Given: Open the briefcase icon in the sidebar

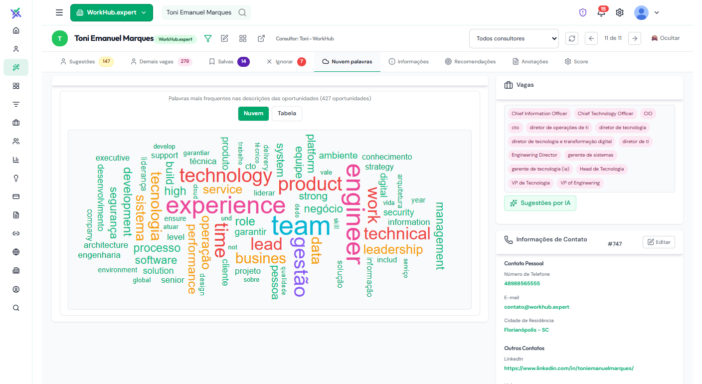Looking at the screenshot, I should [16, 123].
